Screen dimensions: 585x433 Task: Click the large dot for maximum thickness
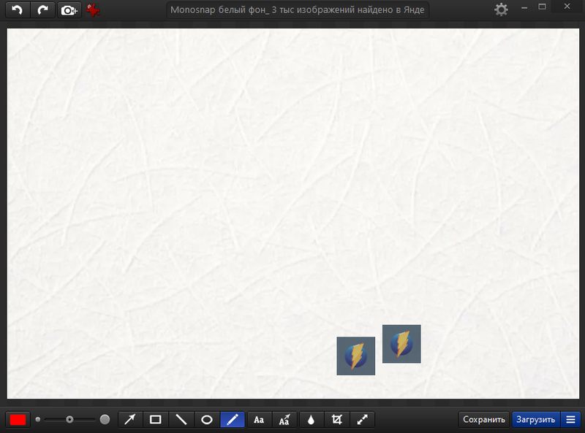pyautogui.click(x=105, y=420)
